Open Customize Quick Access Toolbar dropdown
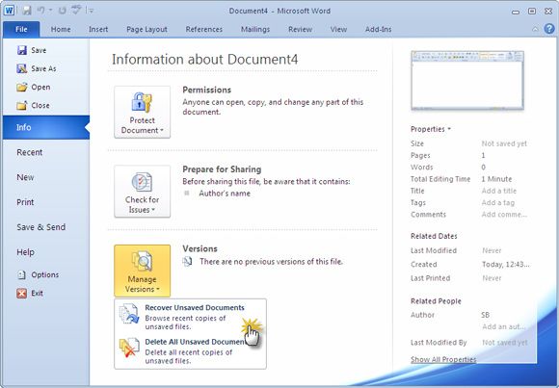This screenshot has width=559, height=388. (91, 11)
